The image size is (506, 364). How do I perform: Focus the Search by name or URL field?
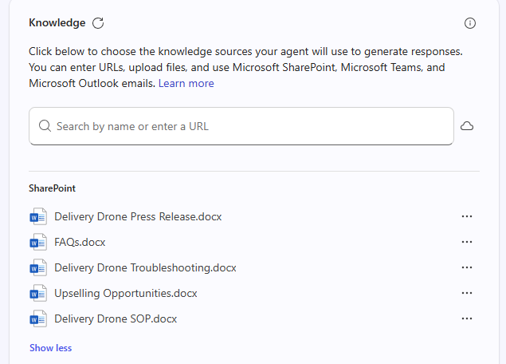point(247,126)
